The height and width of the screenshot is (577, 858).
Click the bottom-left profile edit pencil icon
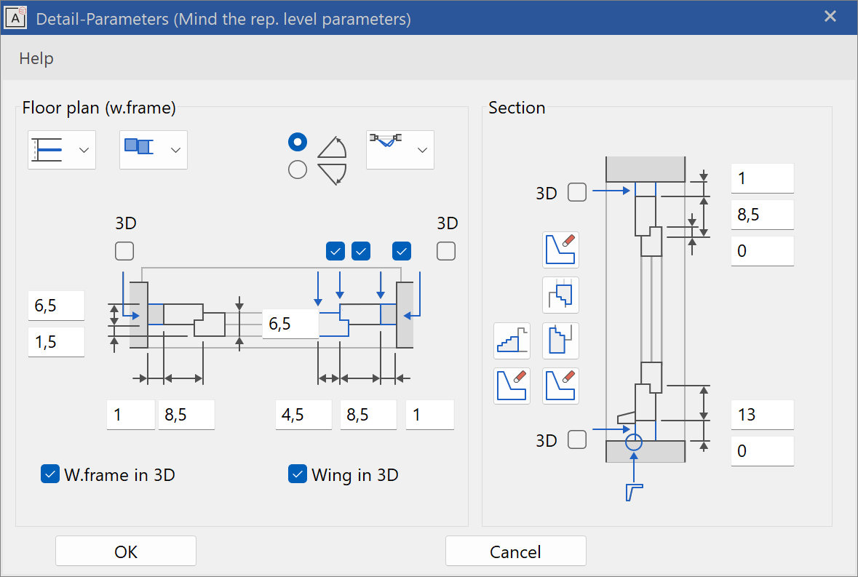point(512,386)
